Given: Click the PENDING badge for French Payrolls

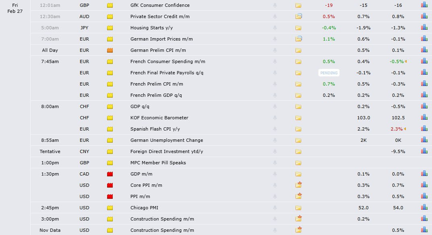Looking at the screenshot, I should tap(329, 73).
